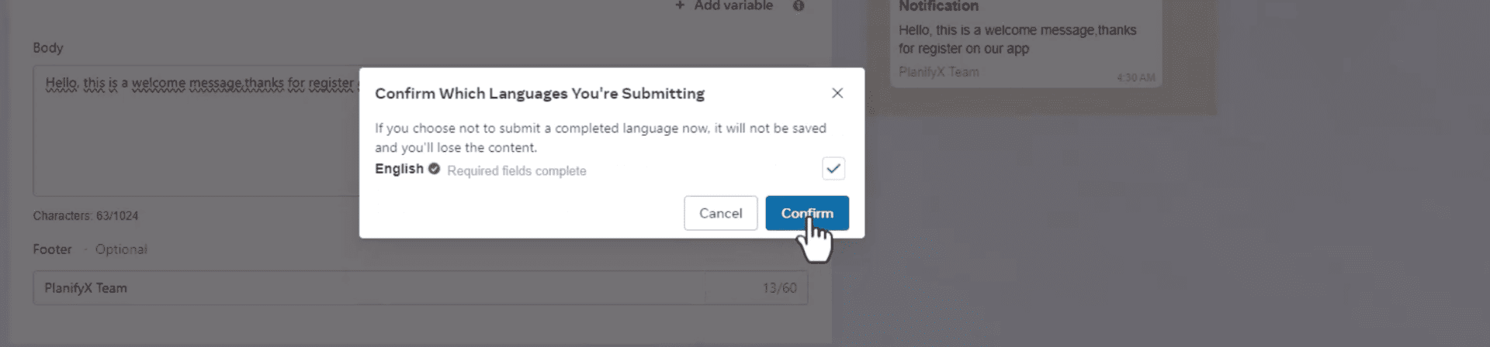Click the verified badge icon beside English
The height and width of the screenshot is (347, 1490).
(434, 169)
